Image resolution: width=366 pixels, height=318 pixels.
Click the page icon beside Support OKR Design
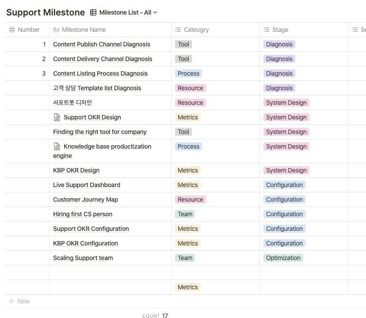(x=57, y=117)
